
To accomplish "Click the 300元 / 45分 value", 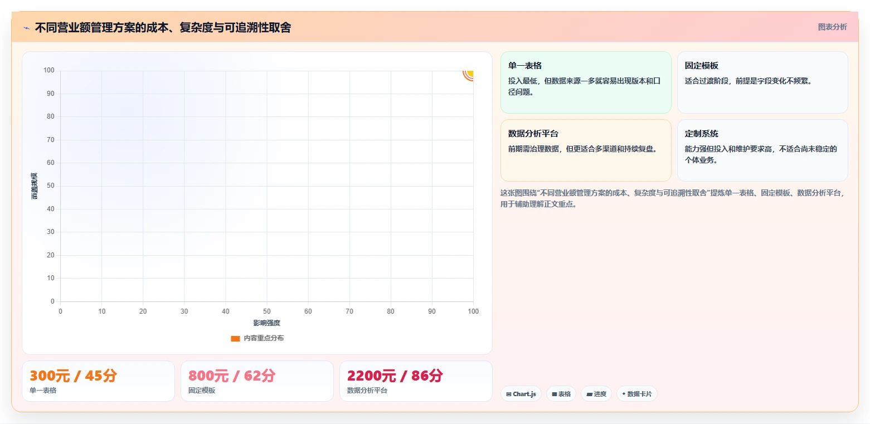I will point(74,376).
